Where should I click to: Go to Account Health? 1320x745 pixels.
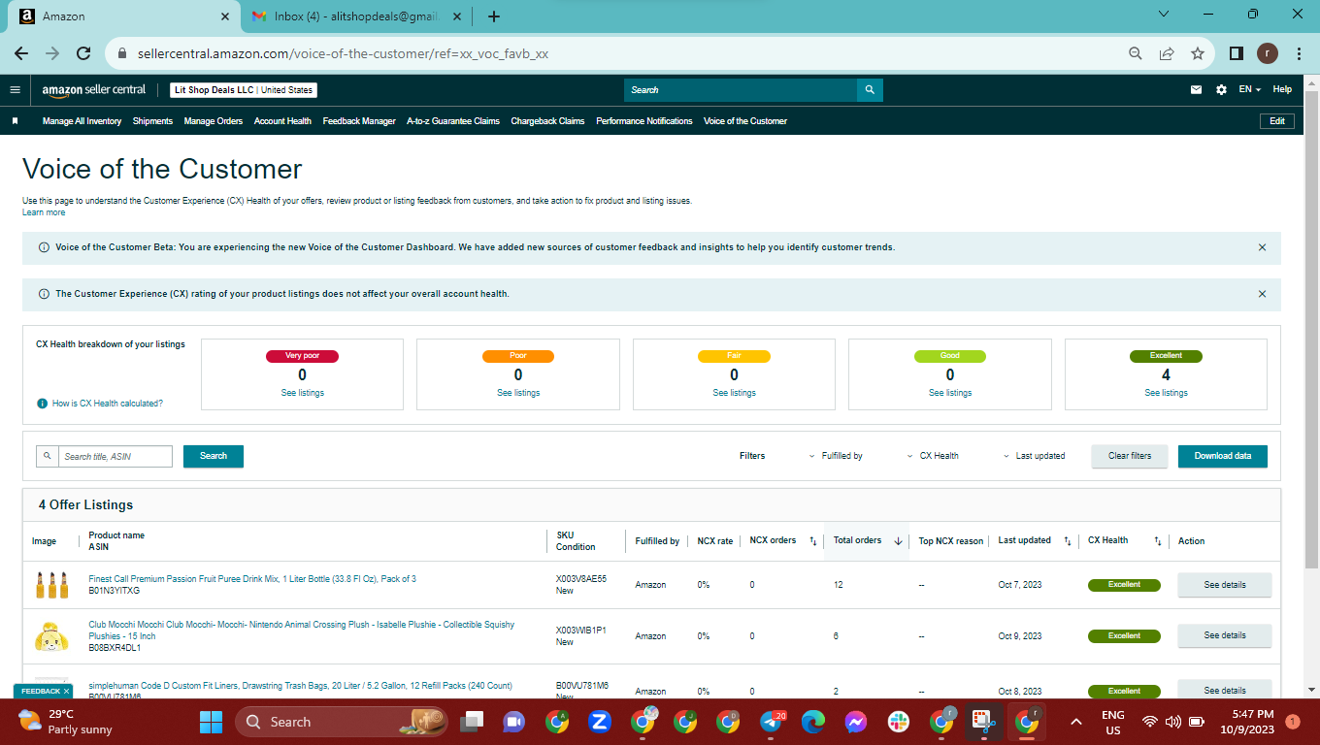click(x=282, y=121)
